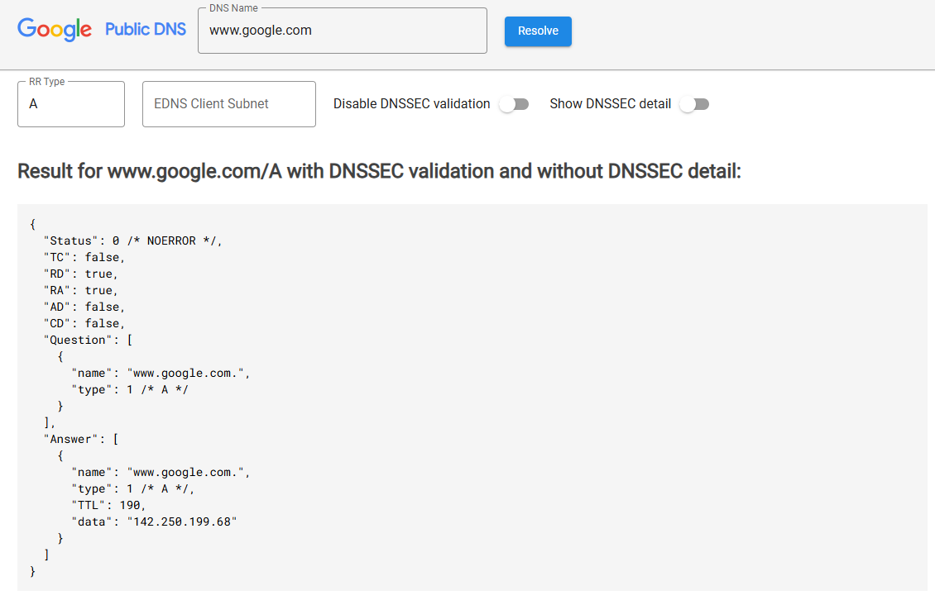Viewport: 935px width, 600px height.
Task: Open the RR Type field
Action: (71, 103)
